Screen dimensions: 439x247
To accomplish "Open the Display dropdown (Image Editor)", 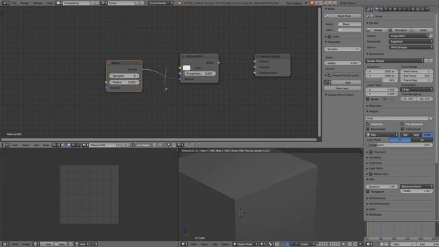I will coord(409,36).
